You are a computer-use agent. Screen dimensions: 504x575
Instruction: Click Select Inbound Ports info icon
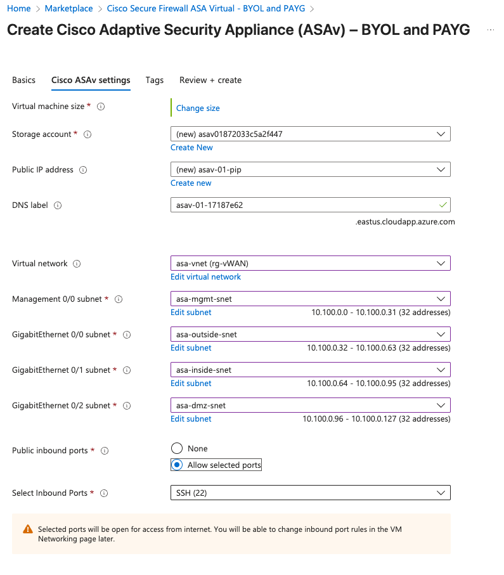[x=104, y=493]
